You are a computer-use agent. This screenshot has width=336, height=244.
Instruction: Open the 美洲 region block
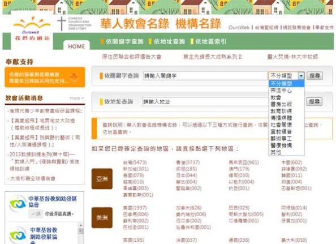102,218
